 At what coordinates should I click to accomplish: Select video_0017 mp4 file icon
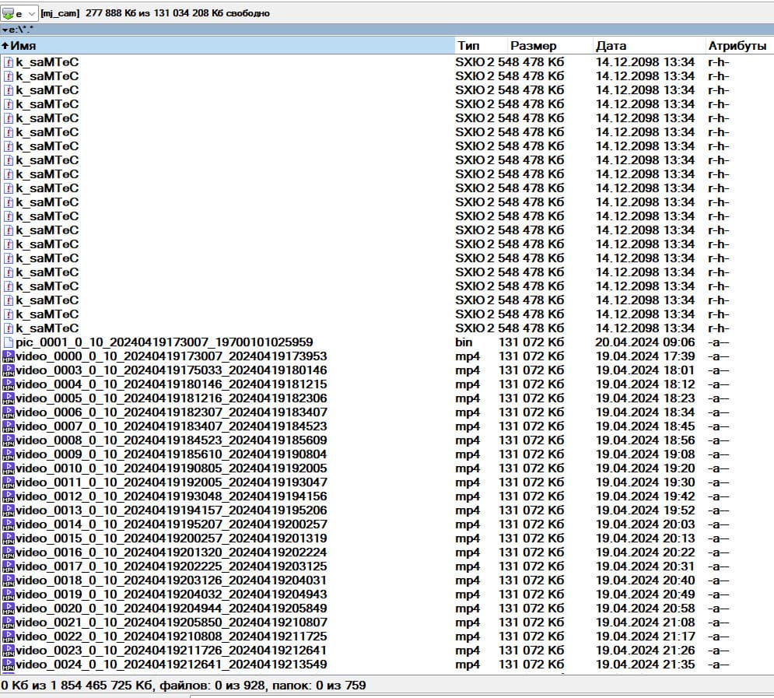pyautogui.click(x=9, y=566)
